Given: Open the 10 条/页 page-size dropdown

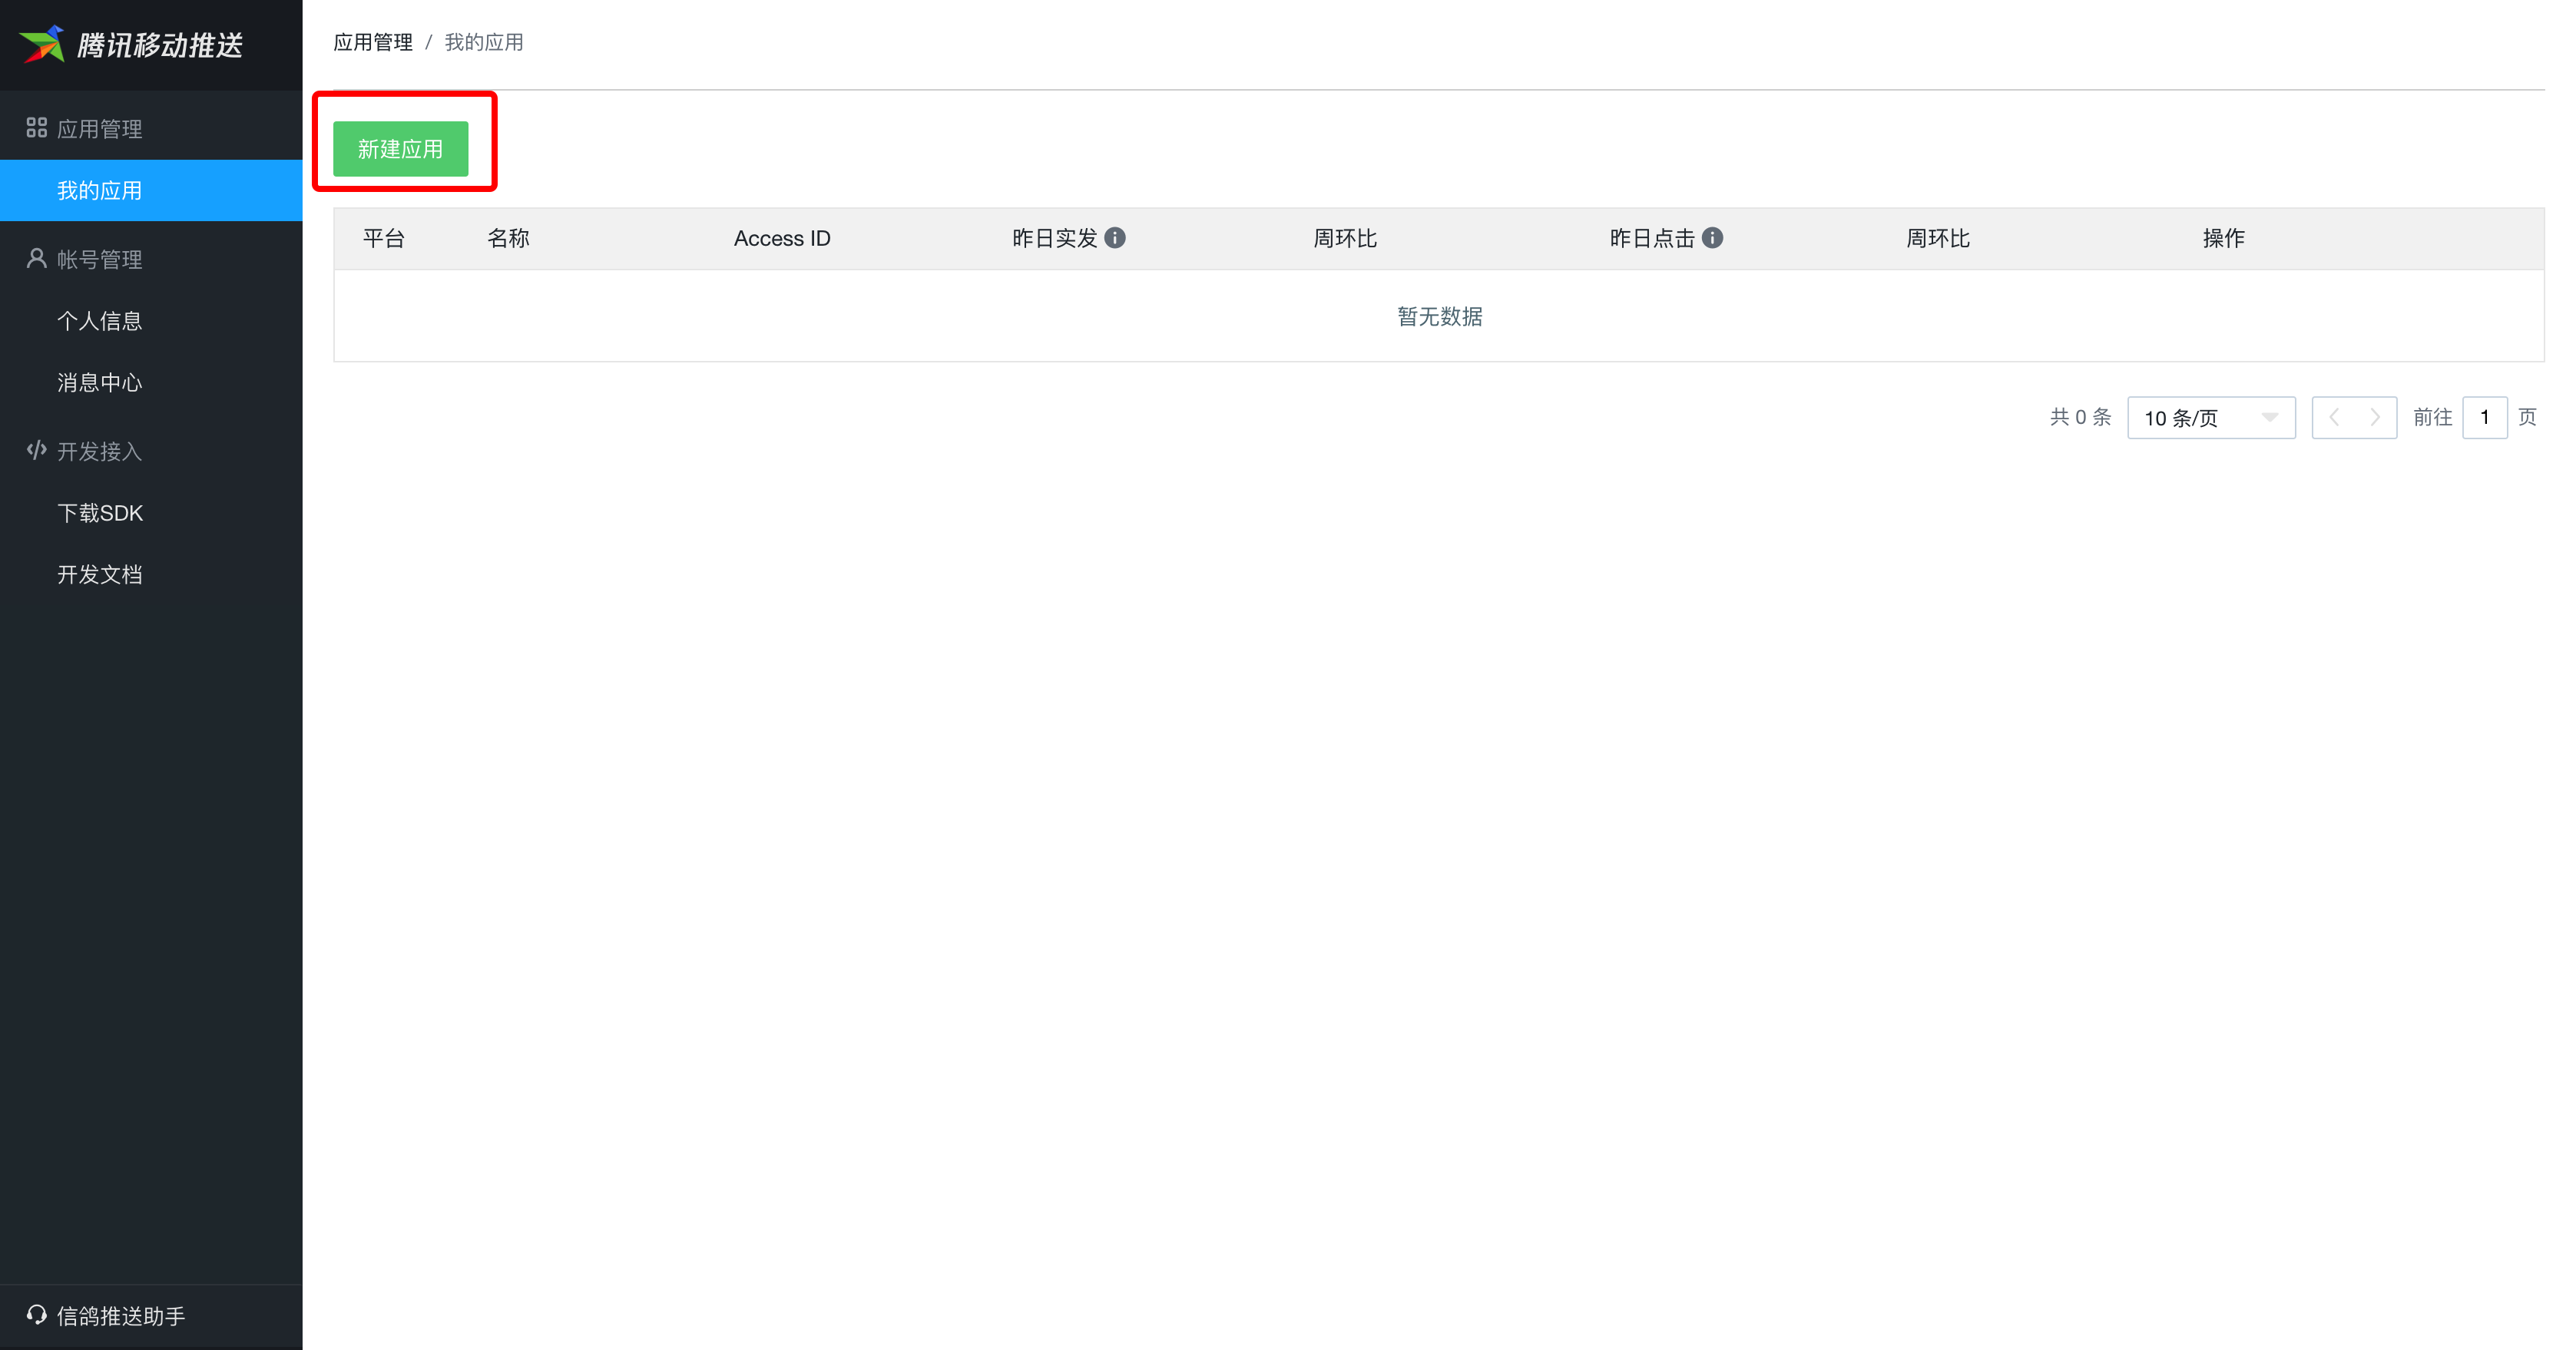Looking at the screenshot, I should [2210, 418].
